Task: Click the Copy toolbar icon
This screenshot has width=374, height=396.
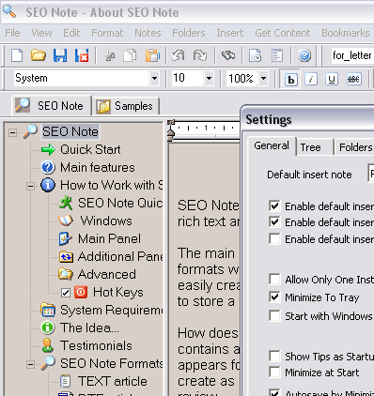Action: pos(130,55)
